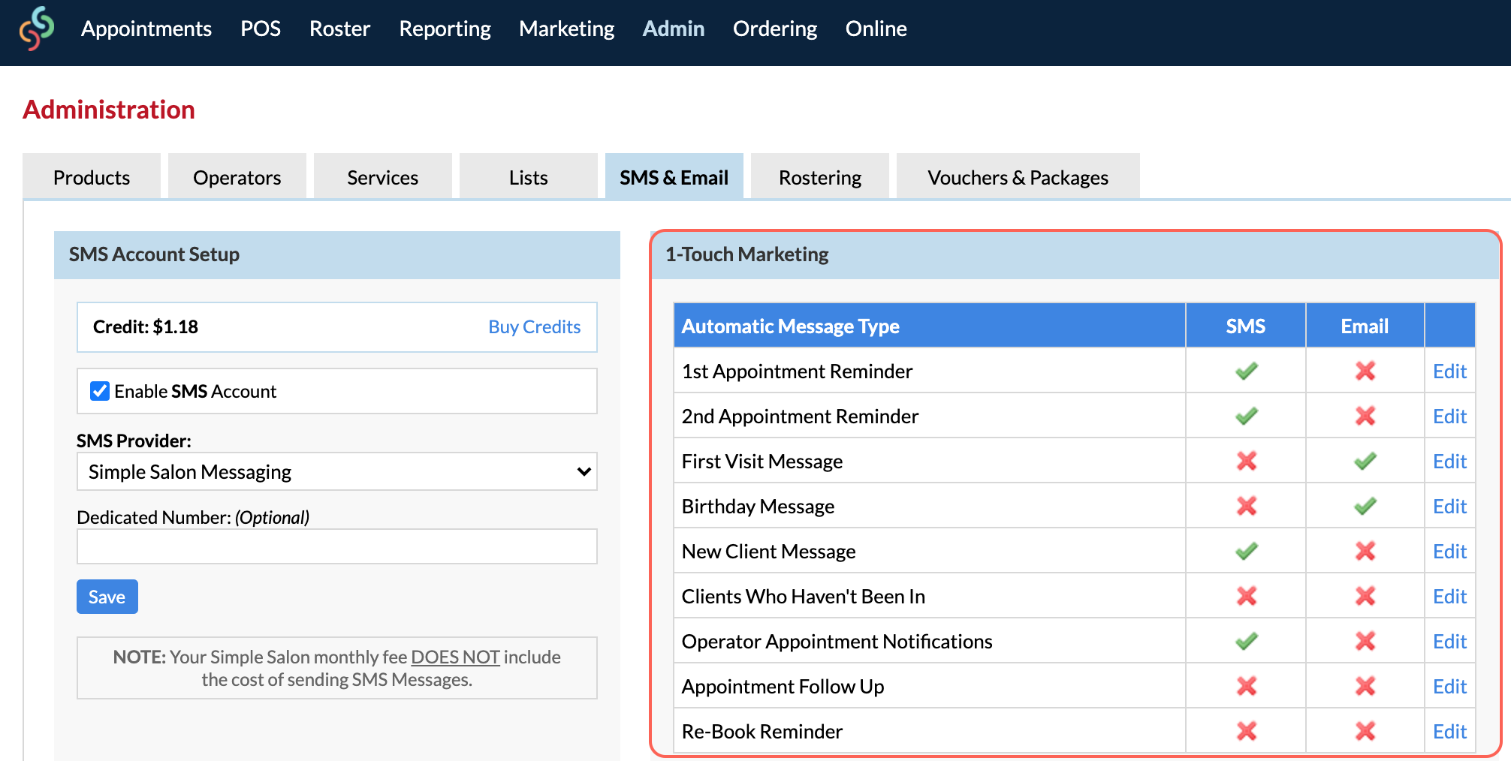The width and height of the screenshot is (1511, 761).
Task: Click the Save button
Action: click(x=107, y=597)
